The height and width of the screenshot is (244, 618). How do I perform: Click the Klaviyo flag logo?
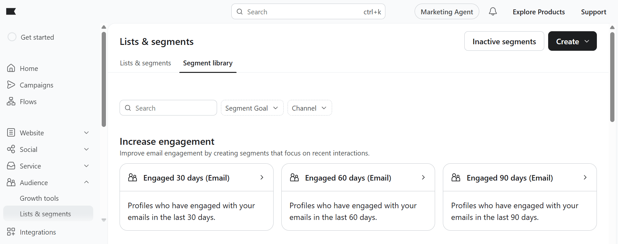click(x=11, y=12)
